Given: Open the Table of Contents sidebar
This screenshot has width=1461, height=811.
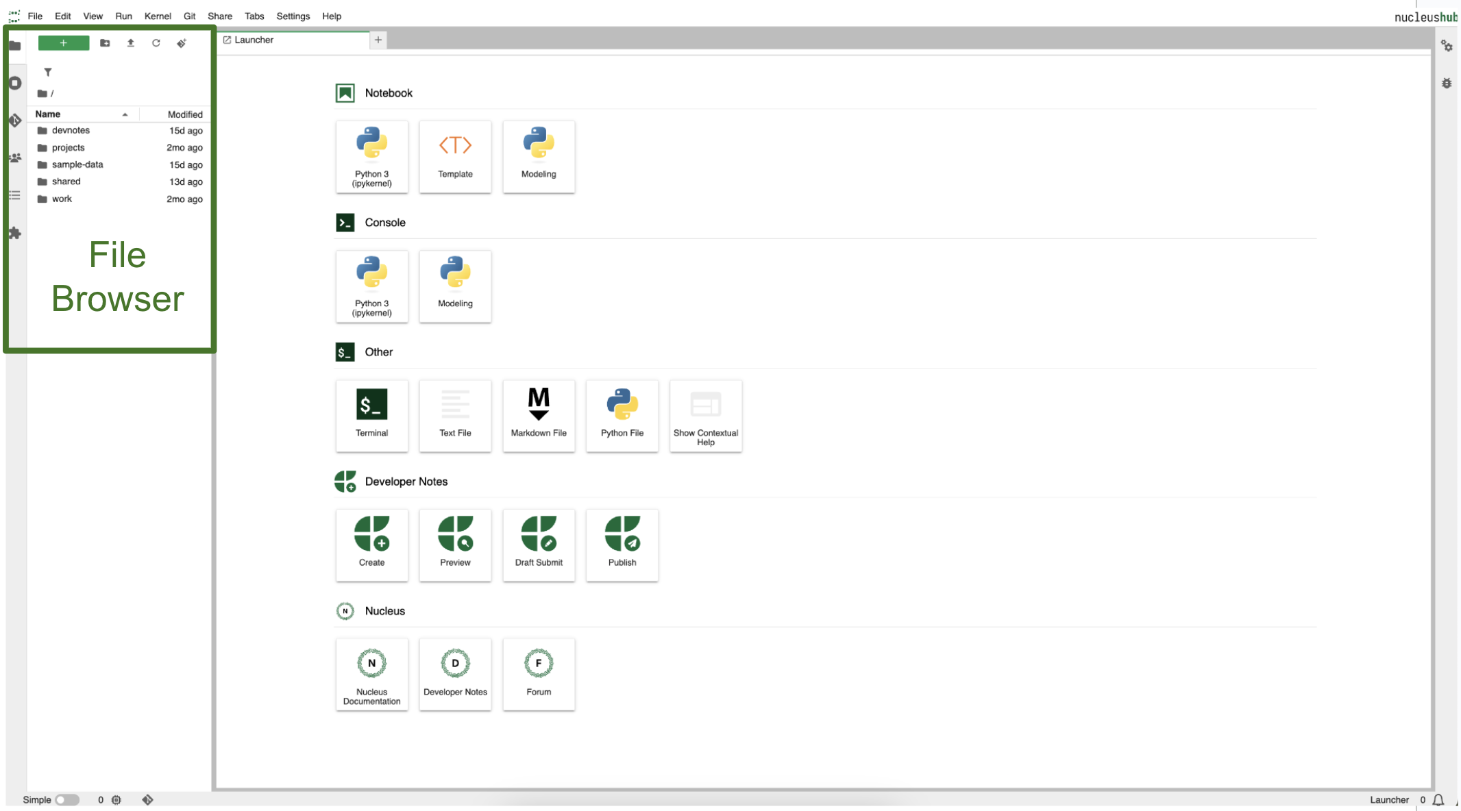Looking at the screenshot, I should [15, 195].
